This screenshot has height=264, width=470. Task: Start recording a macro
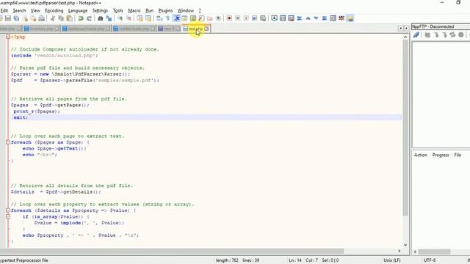point(229,18)
